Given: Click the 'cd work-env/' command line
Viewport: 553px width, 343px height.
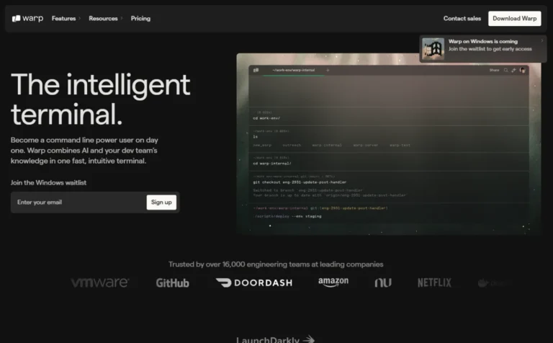Looking at the screenshot, I should click(x=266, y=118).
